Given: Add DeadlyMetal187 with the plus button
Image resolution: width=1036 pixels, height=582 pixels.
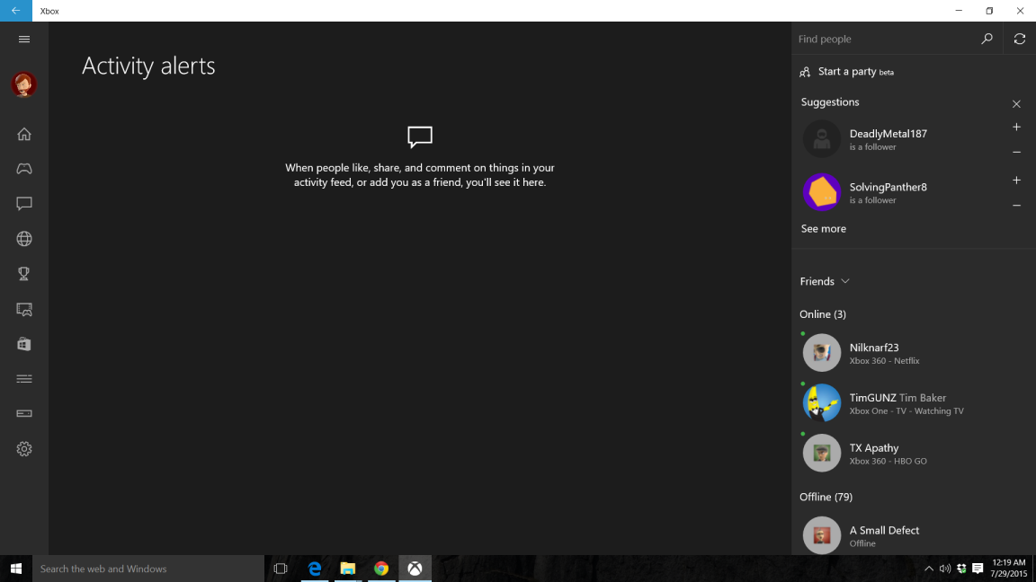Looking at the screenshot, I should [1016, 128].
